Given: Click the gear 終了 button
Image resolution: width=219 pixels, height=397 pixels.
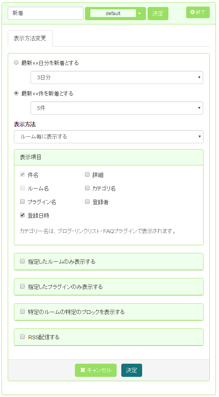Looking at the screenshot, I should pos(198,12).
